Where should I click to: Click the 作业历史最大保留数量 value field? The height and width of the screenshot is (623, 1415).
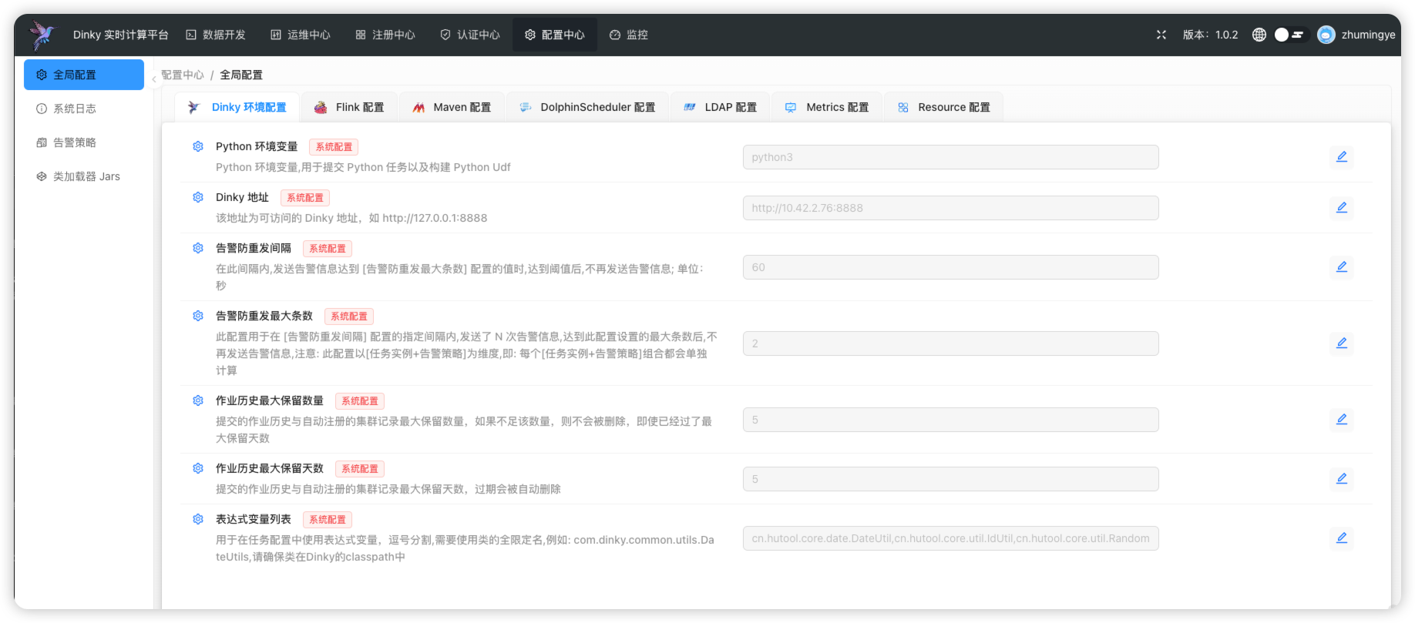(x=950, y=420)
